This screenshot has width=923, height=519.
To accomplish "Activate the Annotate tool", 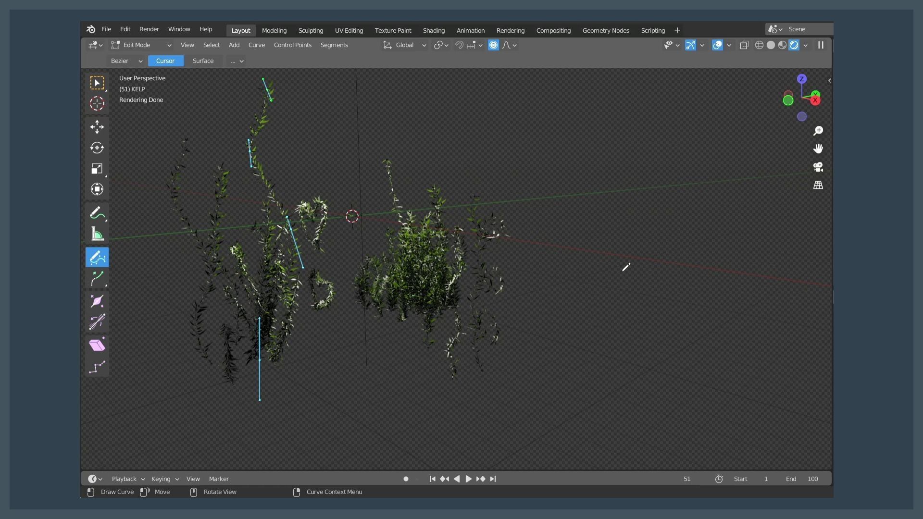I will coord(97,213).
